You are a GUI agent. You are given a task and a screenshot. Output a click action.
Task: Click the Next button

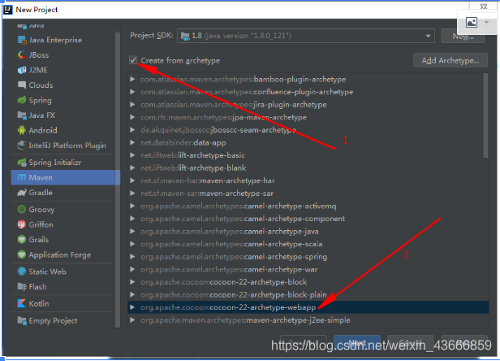[x=357, y=343]
